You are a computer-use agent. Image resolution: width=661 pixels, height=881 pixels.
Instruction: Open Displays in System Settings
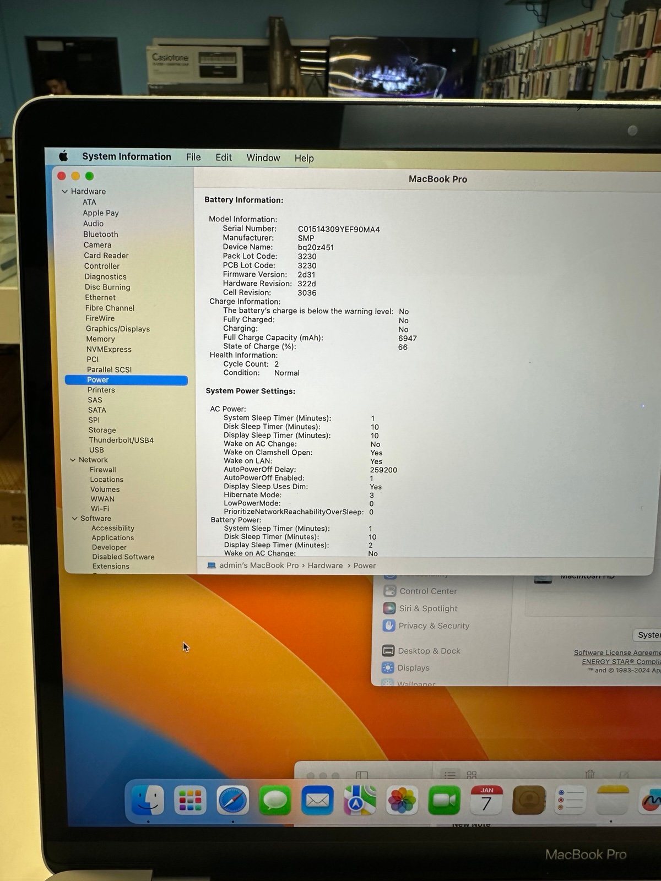point(405,668)
